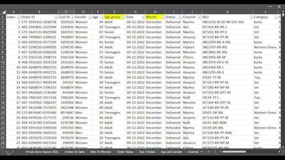This screenshot has width=285, height=160.
Task: Select column F header
Action: pyautogui.click(x=114, y=12)
